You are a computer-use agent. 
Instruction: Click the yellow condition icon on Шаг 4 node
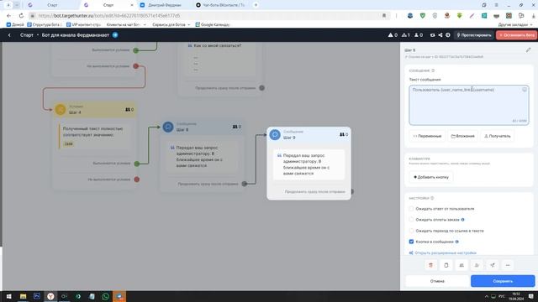[61, 110]
